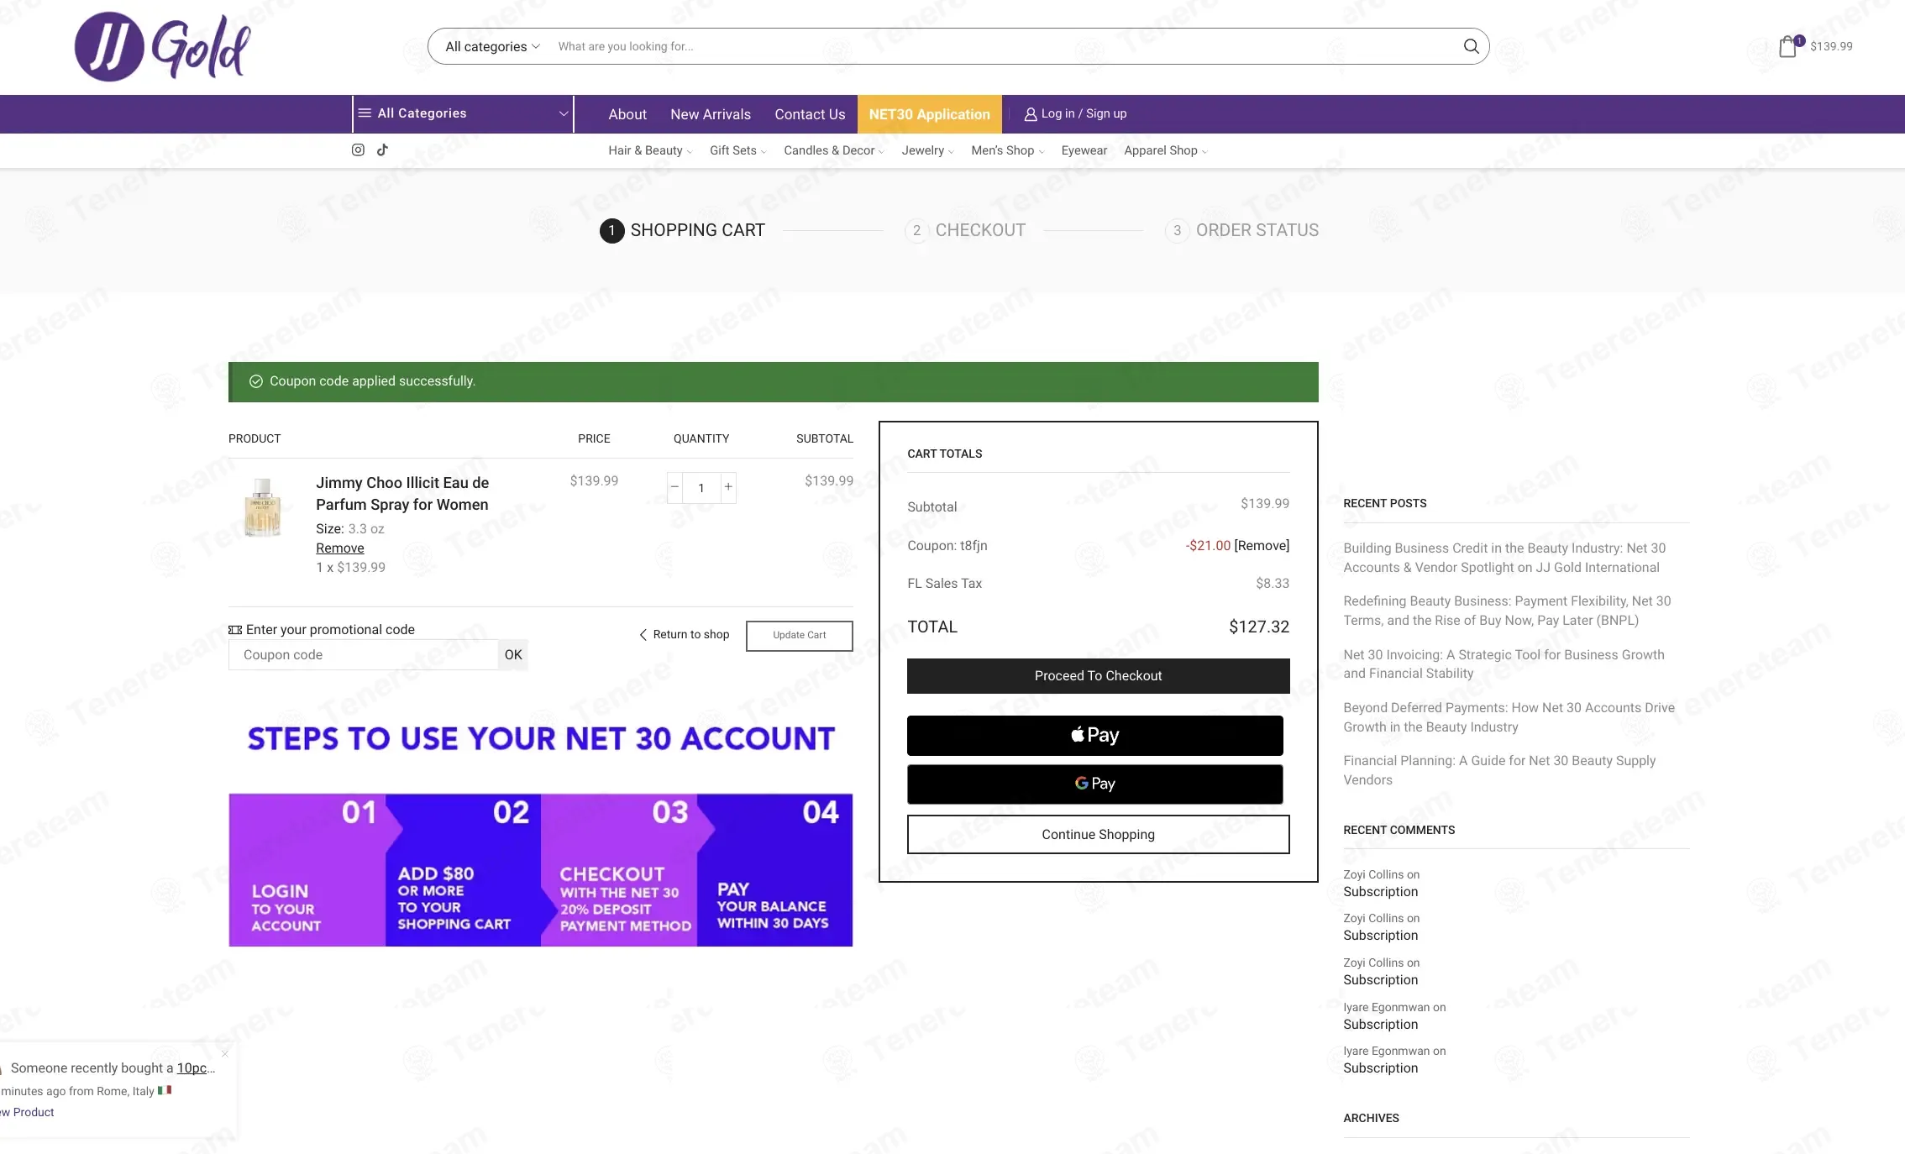Expand the Jewelry menu
Viewport: 1905px width, 1154px height.
(x=927, y=150)
